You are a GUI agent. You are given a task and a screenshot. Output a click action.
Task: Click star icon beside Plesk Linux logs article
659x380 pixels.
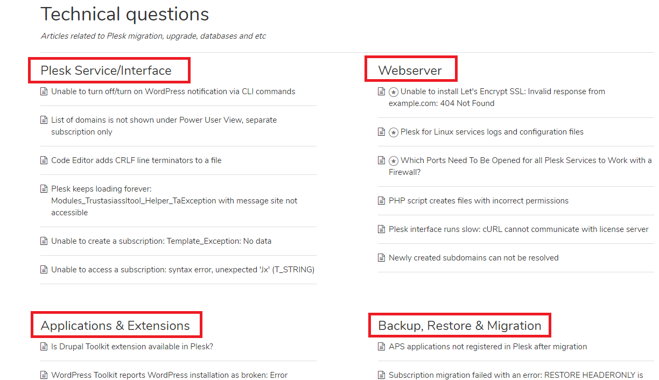point(394,132)
